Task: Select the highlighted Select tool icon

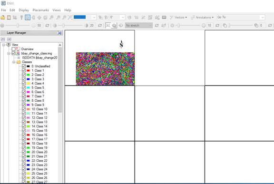Action: [x=28, y=17]
